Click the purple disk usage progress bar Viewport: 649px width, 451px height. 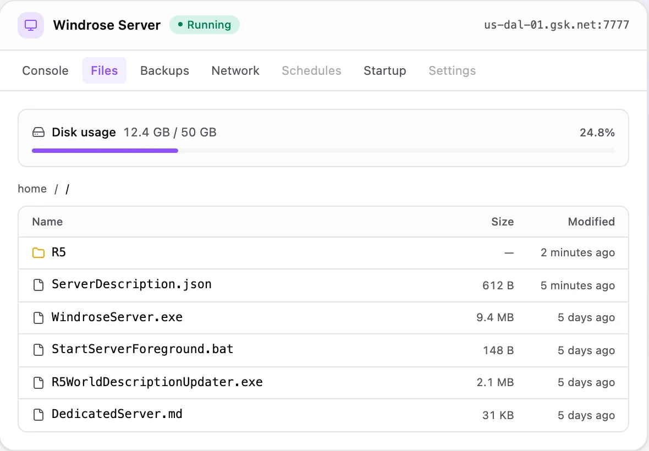pos(105,151)
